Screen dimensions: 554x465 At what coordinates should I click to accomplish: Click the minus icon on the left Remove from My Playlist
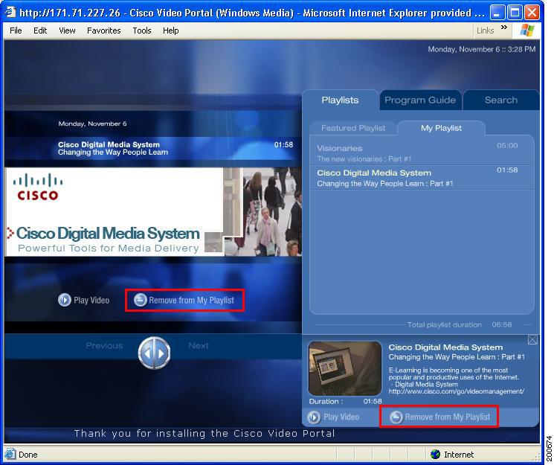pos(141,300)
